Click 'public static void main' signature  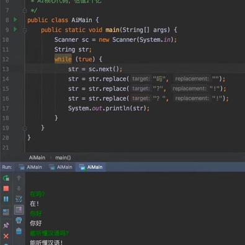[x=109, y=30]
